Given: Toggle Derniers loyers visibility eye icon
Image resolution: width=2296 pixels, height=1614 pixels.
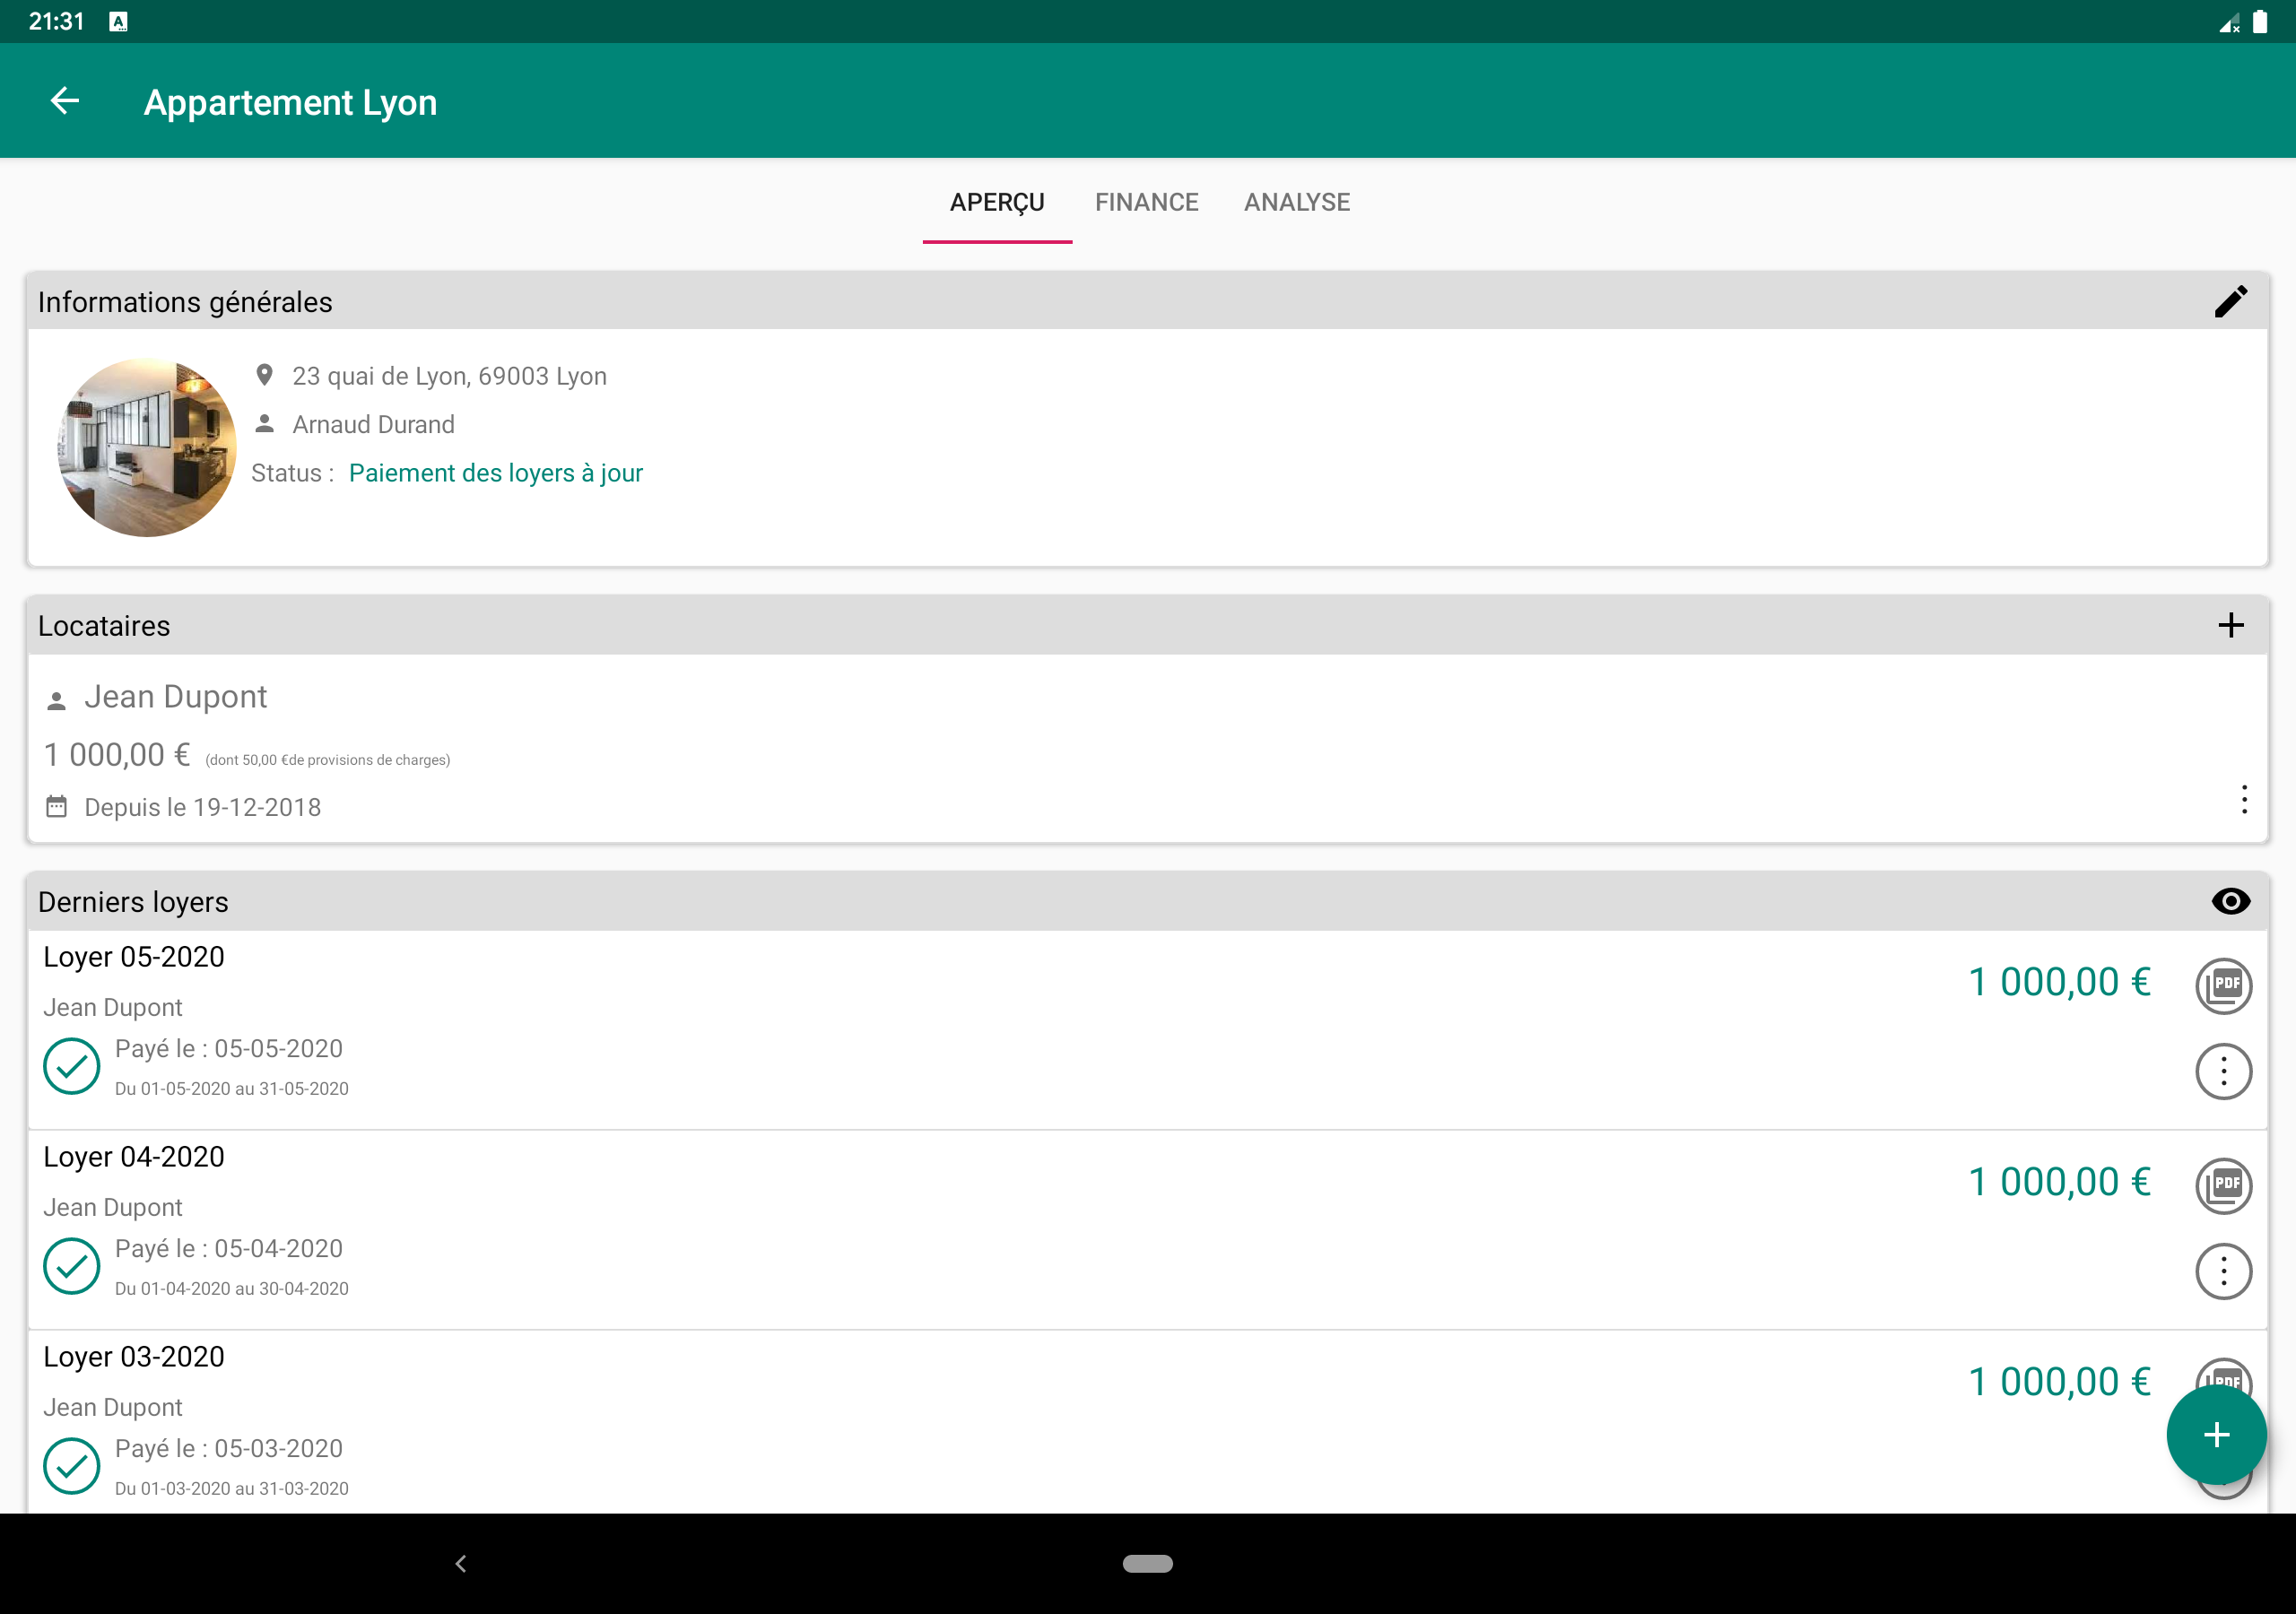Looking at the screenshot, I should [2230, 901].
